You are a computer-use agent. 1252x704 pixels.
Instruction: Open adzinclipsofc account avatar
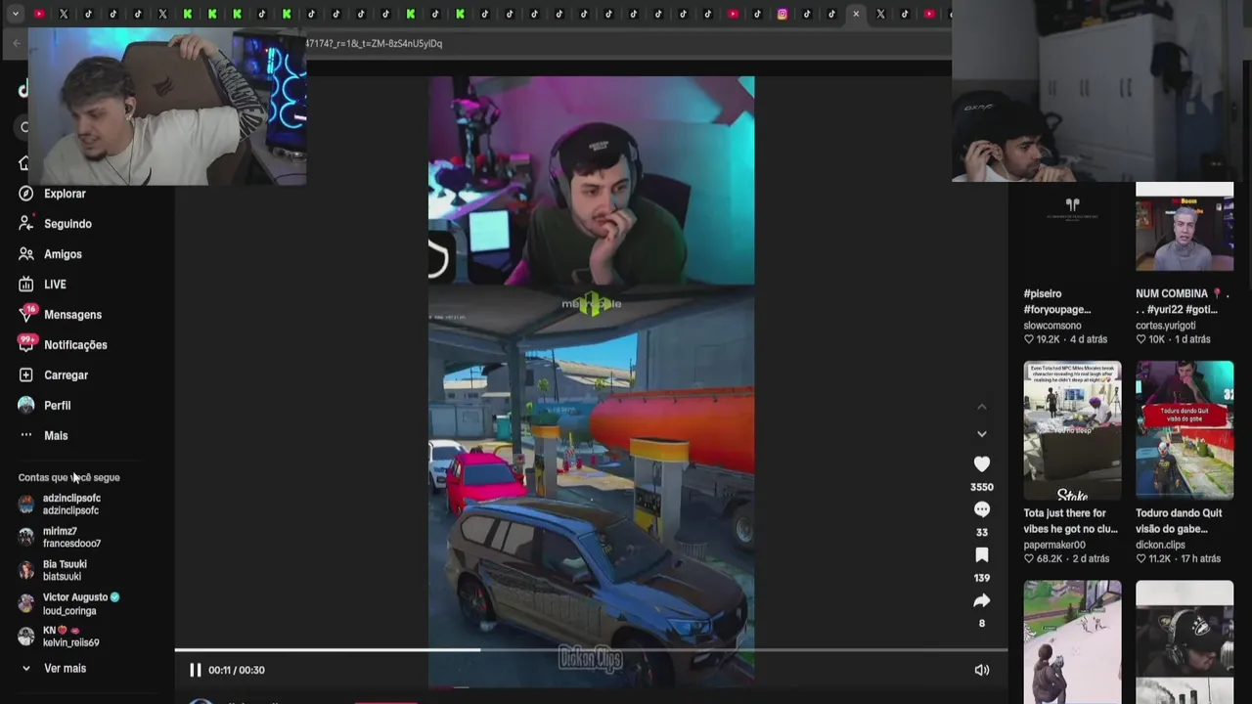[x=25, y=505]
